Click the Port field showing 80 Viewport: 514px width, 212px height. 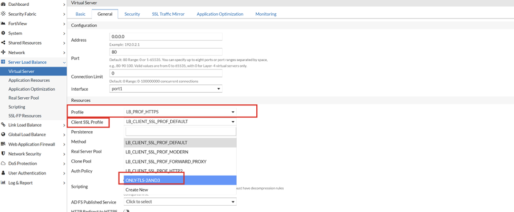click(166, 52)
